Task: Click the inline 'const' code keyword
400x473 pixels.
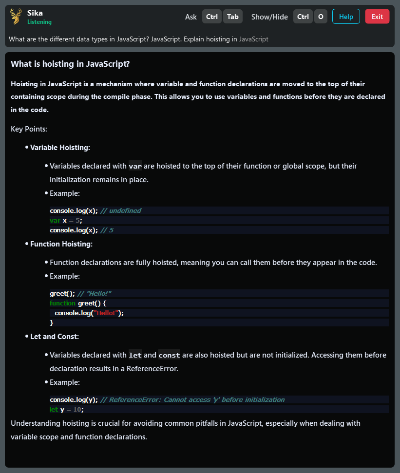Action: (x=169, y=355)
